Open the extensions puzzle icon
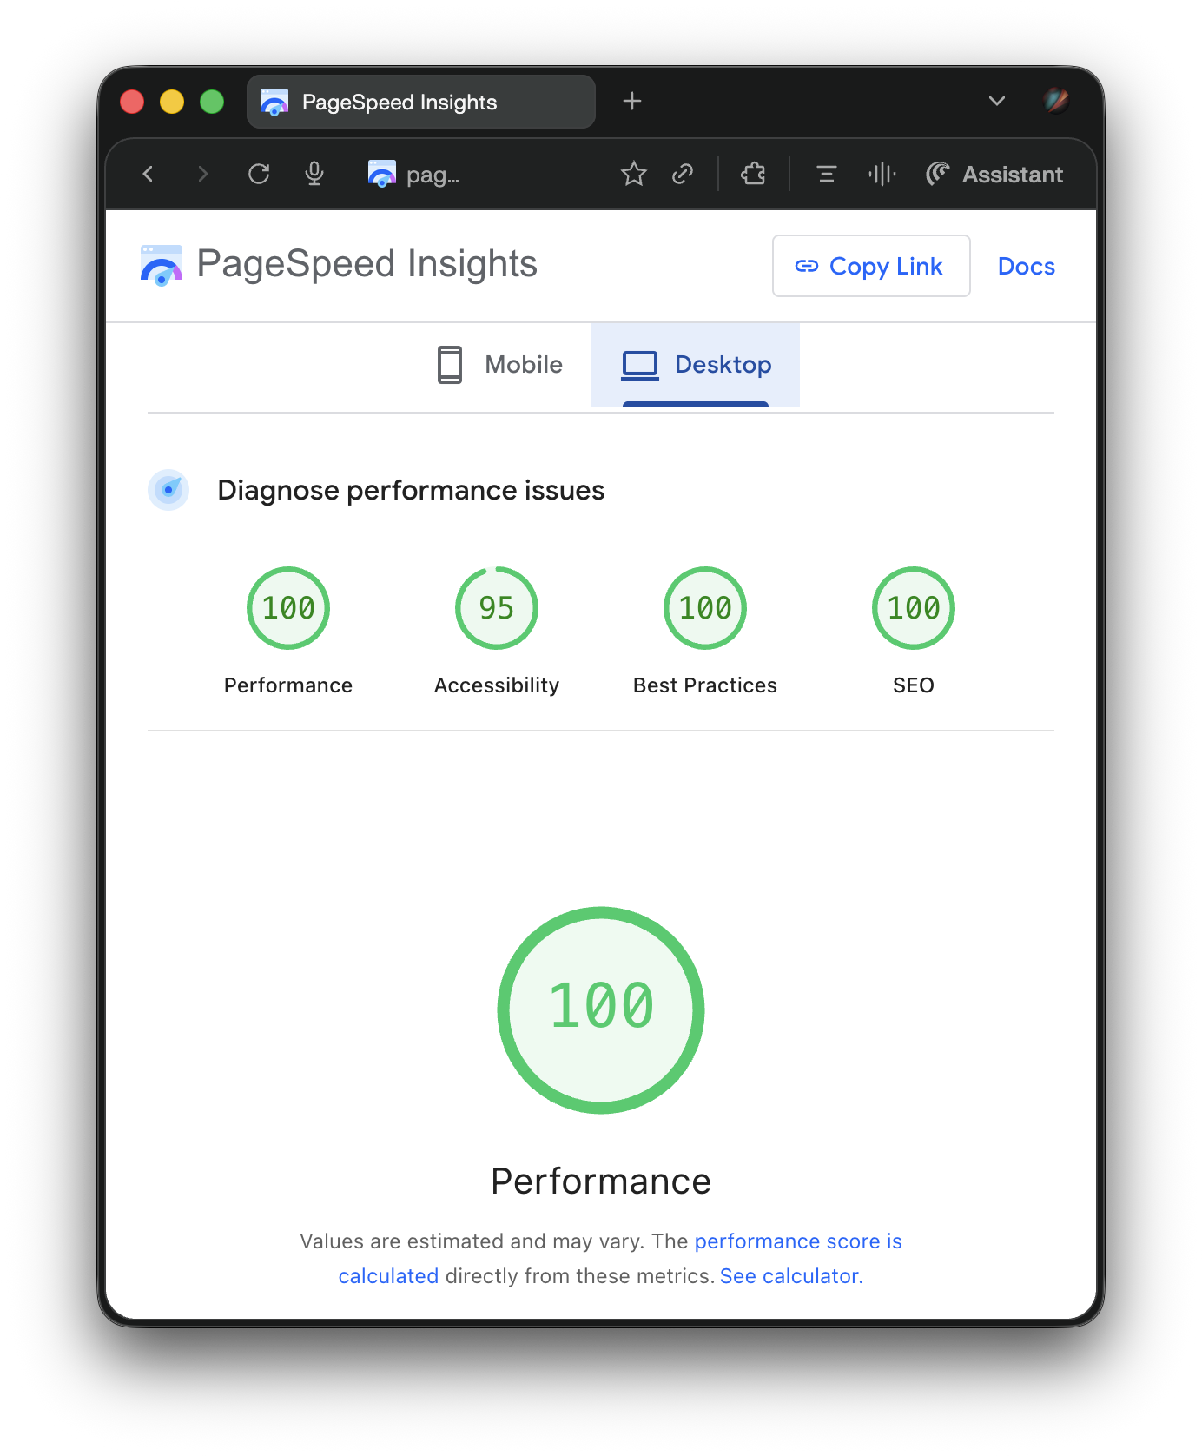This screenshot has height=1456, width=1202. (753, 175)
